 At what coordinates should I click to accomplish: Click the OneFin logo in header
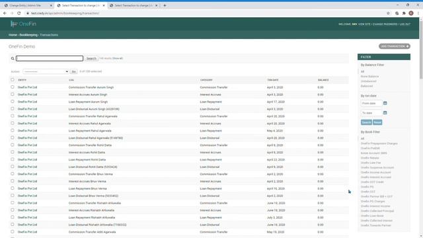pyautogui.click(x=23, y=24)
